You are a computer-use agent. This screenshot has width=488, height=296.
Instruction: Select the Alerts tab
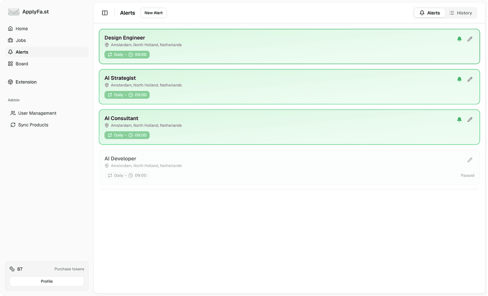click(429, 13)
